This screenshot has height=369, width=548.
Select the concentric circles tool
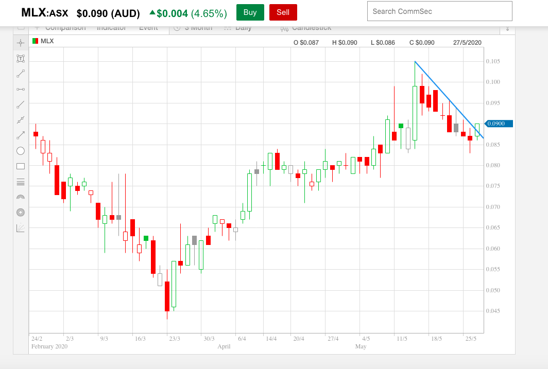[x=21, y=212]
